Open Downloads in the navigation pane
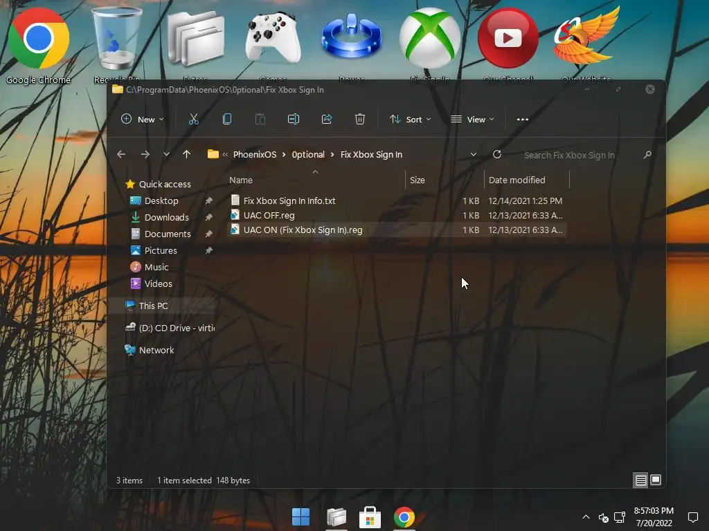 click(x=166, y=217)
